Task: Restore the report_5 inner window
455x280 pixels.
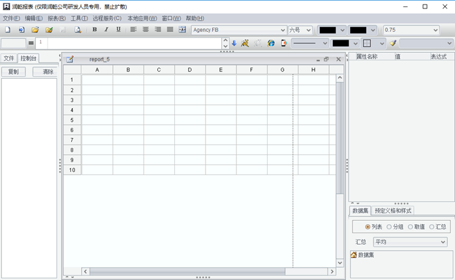Action: tap(326, 59)
